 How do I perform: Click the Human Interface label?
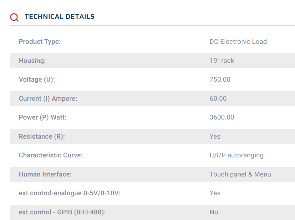[x=45, y=174]
